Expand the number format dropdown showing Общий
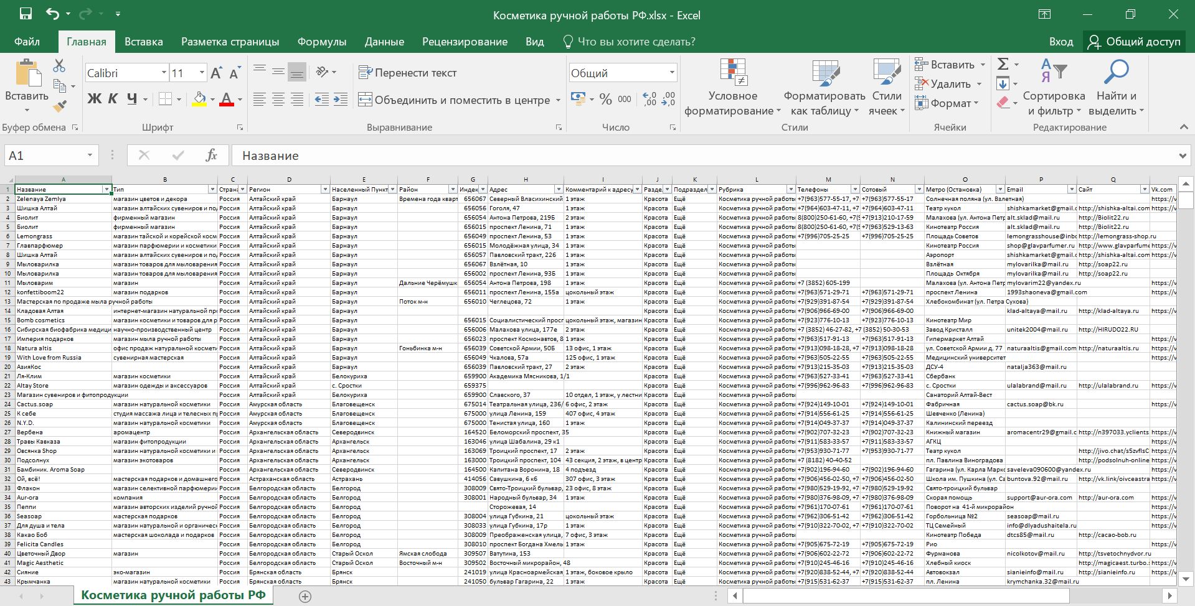 coord(672,73)
